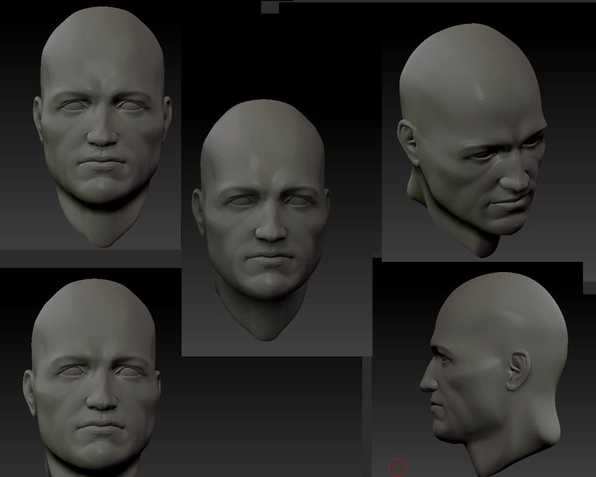Click the red circular brush cursor
Viewport: 596px width, 477px height.
[x=397, y=467]
